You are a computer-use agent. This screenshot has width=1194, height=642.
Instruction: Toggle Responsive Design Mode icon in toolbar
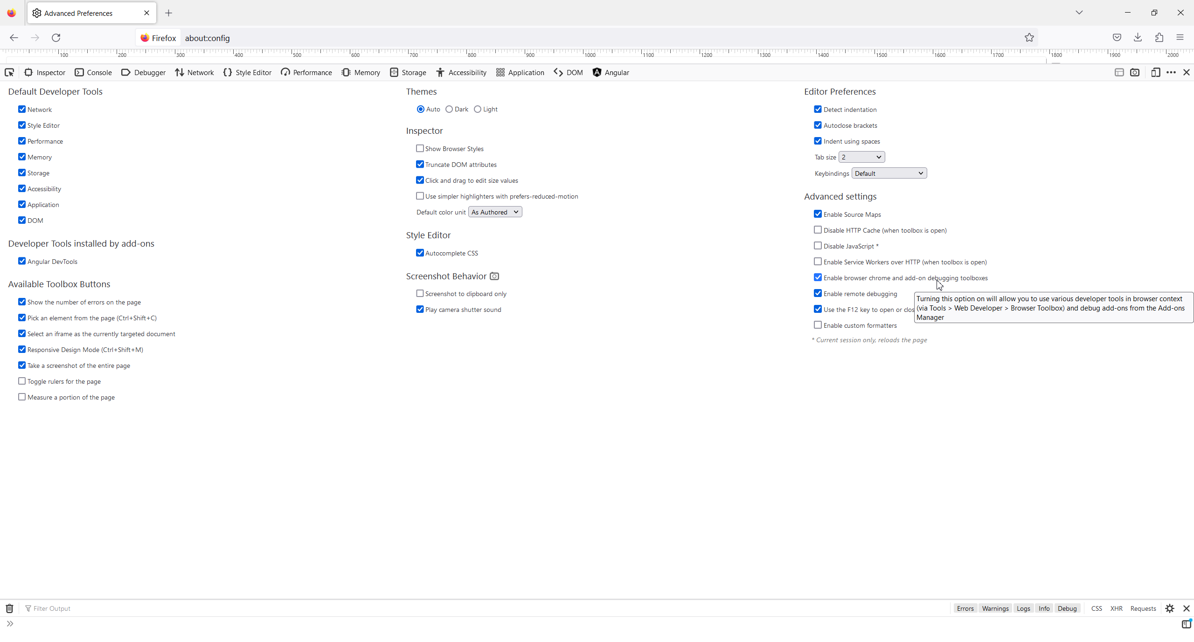1155,72
